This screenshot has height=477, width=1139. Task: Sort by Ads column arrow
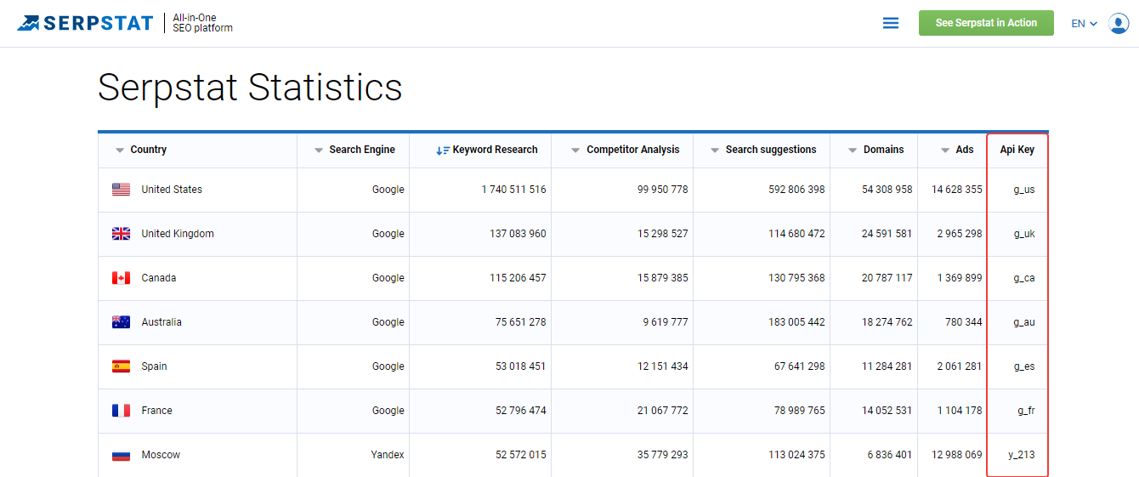pos(945,150)
